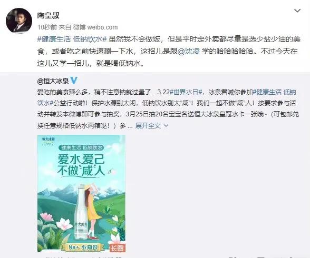
Task: Open the post options chevron menu
Action: [297, 11]
